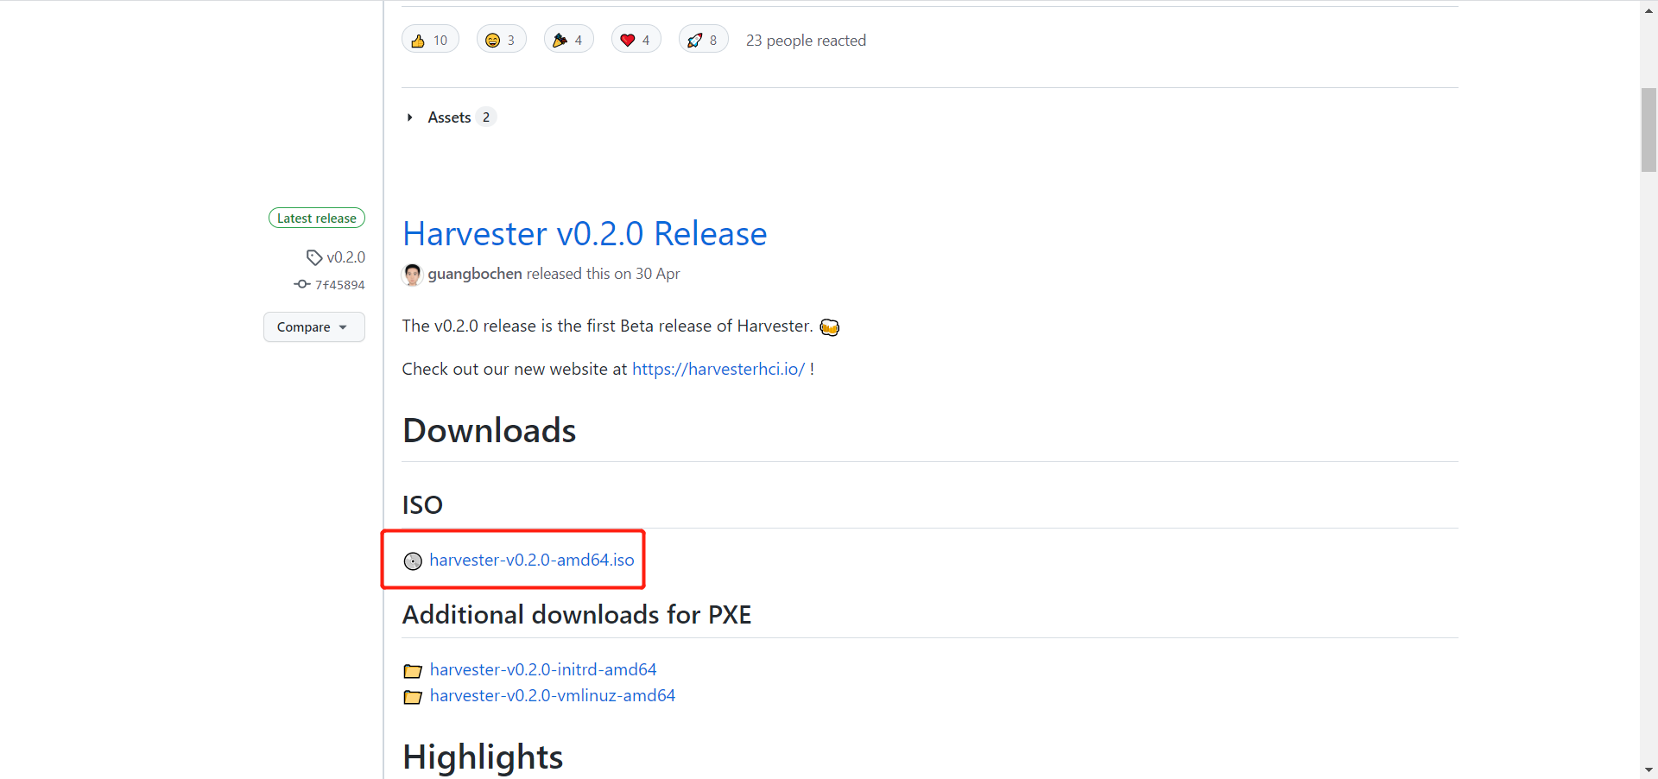The height and width of the screenshot is (779, 1658).
Task: Click the tag icon beside v0.2.0
Action: pos(314,257)
